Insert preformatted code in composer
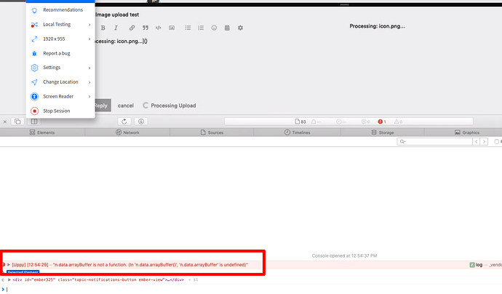502x294 pixels. click(x=158, y=28)
